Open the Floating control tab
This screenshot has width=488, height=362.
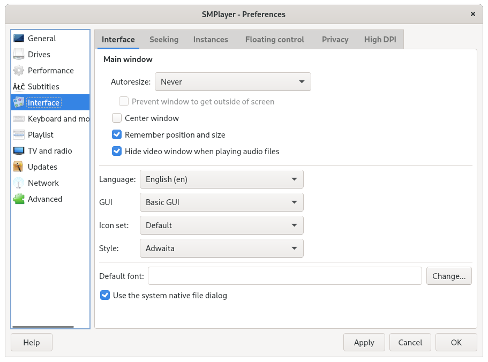pyautogui.click(x=274, y=40)
